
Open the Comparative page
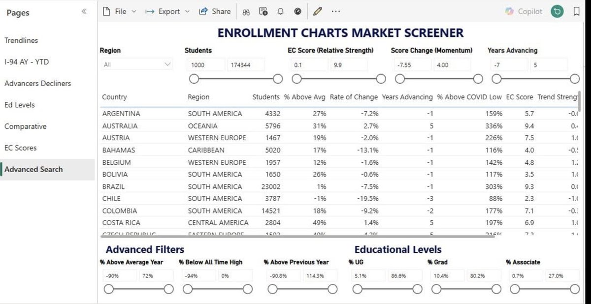[x=26, y=126]
